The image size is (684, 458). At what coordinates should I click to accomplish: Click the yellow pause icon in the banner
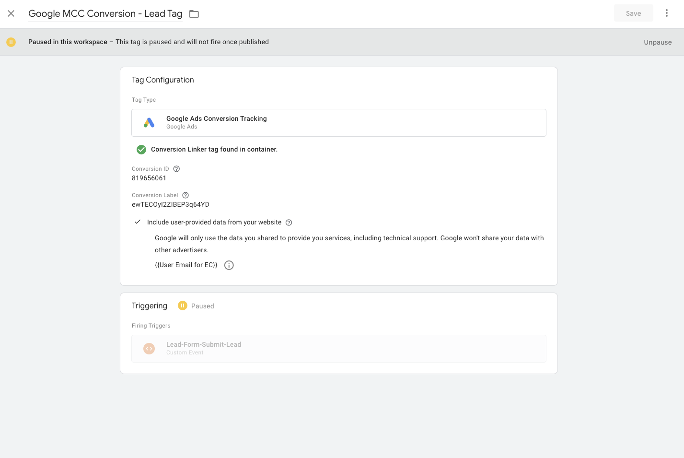(11, 42)
